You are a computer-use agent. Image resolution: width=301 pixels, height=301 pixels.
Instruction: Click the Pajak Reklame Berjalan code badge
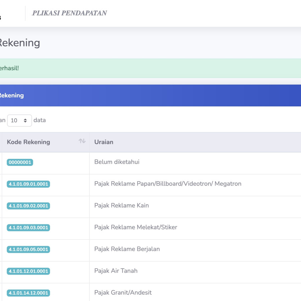(x=28, y=249)
